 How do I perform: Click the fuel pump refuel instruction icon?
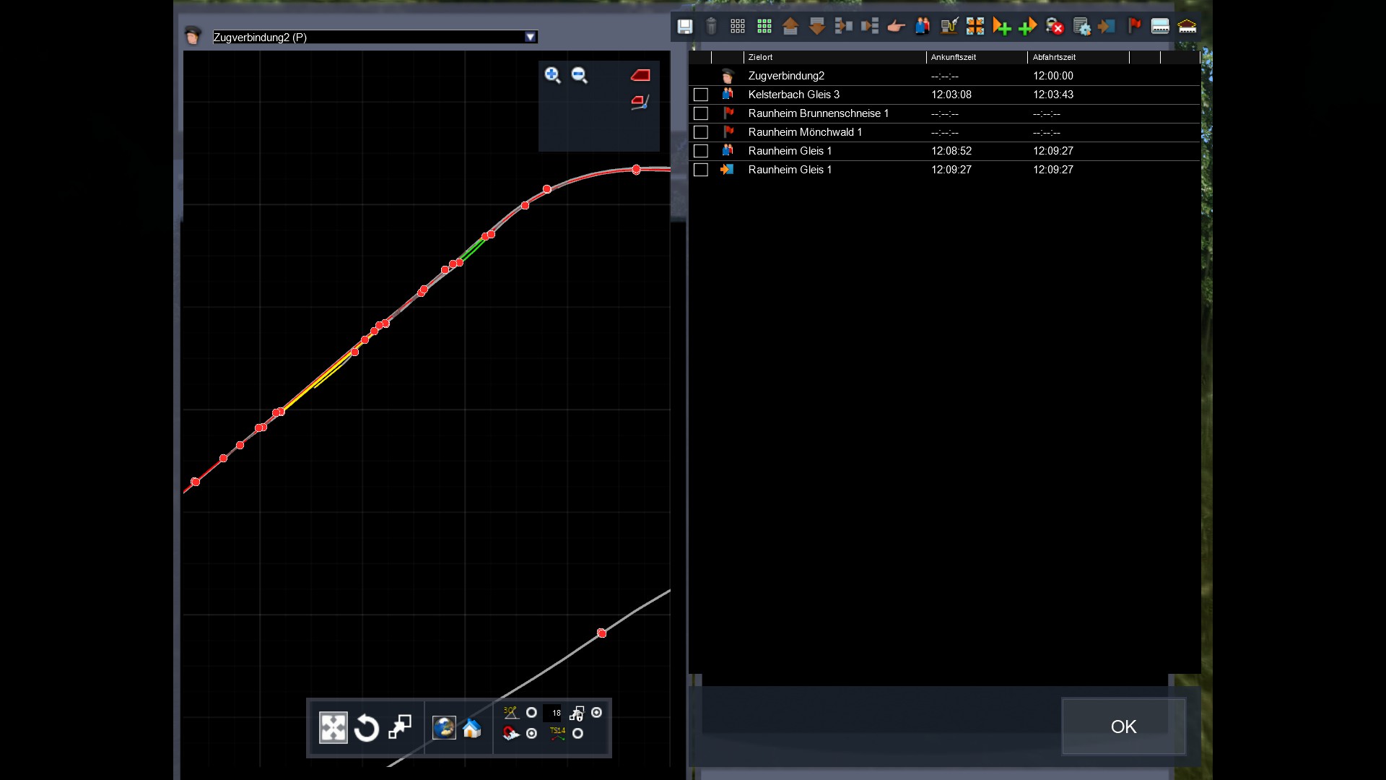pyautogui.click(x=948, y=27)
